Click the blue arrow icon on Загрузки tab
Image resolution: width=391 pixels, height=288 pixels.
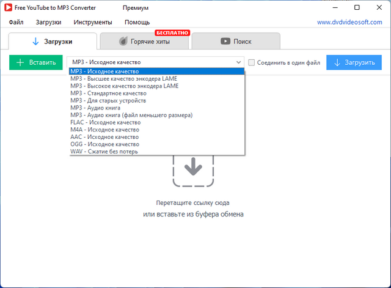click(35, 42)
